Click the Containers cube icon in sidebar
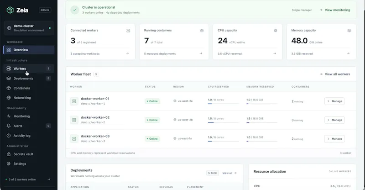This screenshot has width=365, height=190. [x=9, y=88]
